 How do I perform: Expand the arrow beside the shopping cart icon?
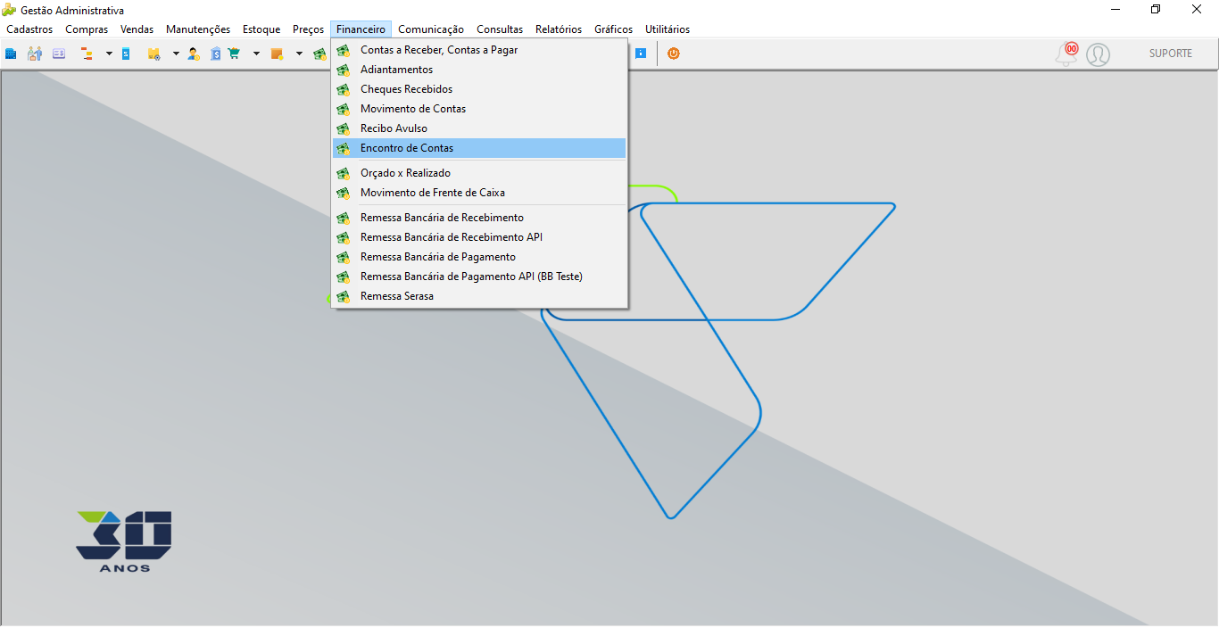click(256, 54)
